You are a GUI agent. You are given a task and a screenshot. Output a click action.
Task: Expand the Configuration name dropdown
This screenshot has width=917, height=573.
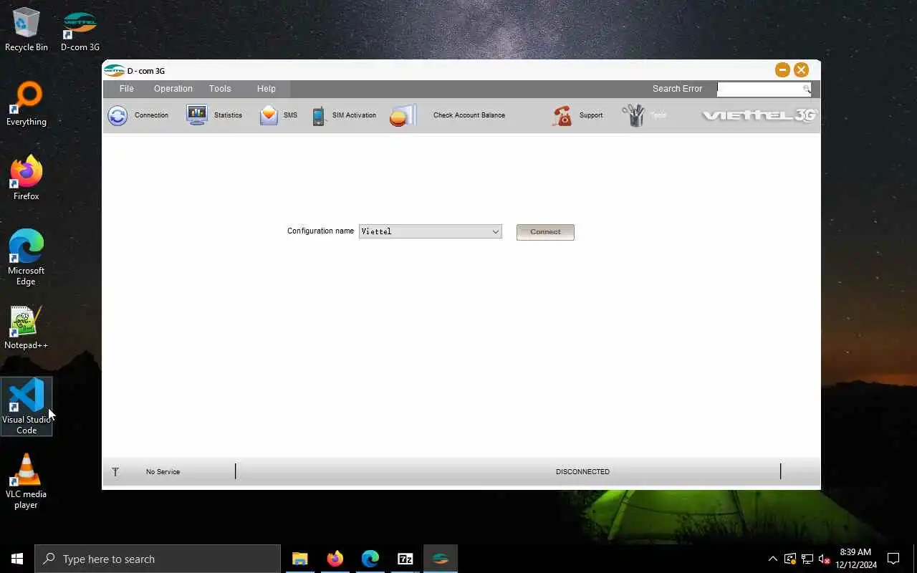click(495, 231)
